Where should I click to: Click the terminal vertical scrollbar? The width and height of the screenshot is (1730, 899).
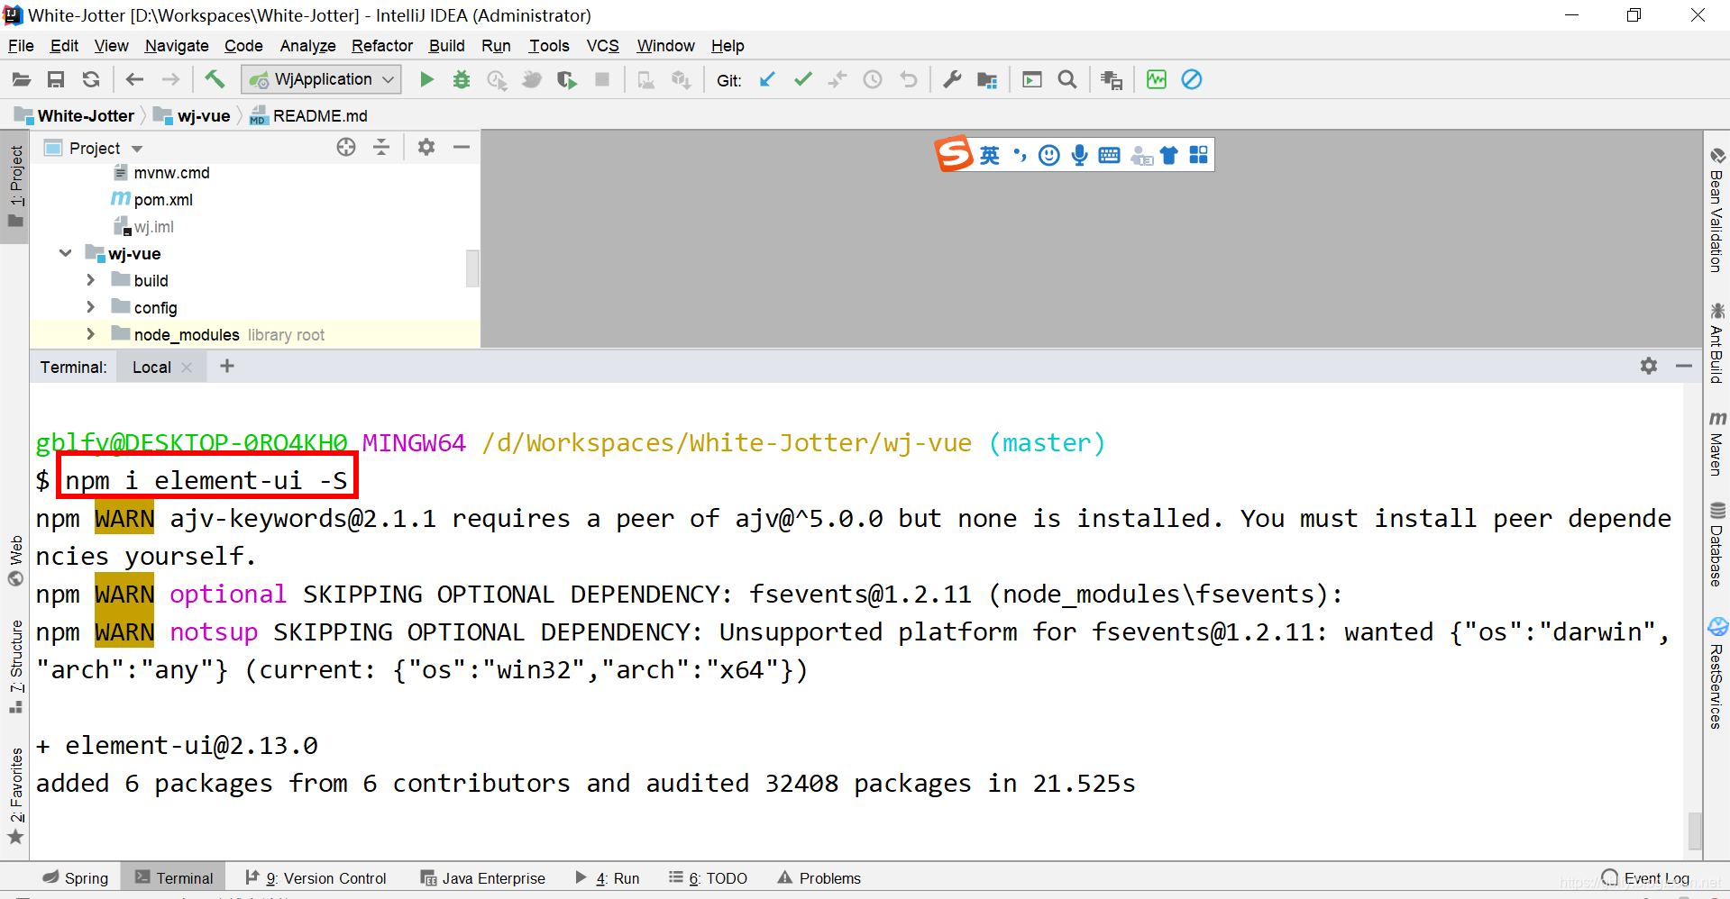point(1695,831)
